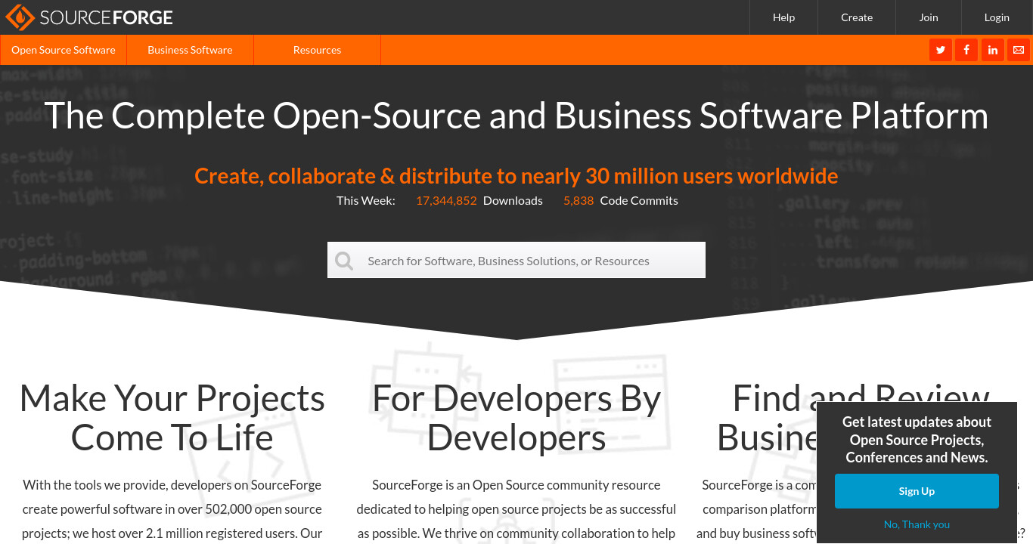Viewport: 1033px width, 544px height.
Task: Open the LinkedIn share icon
Action: click(993, 50)
